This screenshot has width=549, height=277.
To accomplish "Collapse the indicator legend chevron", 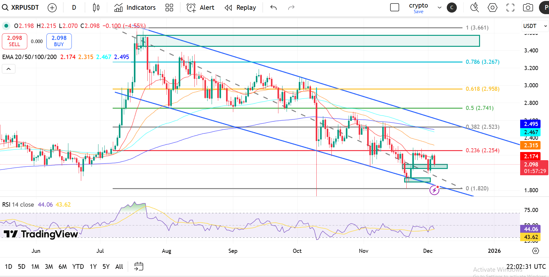I will coord(8,69).
